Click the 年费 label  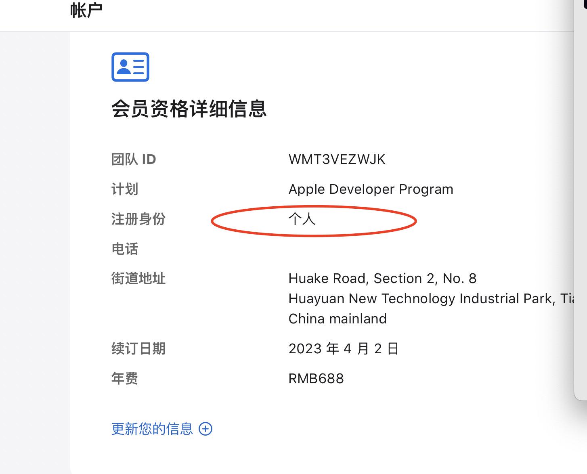tap(125, 379)
